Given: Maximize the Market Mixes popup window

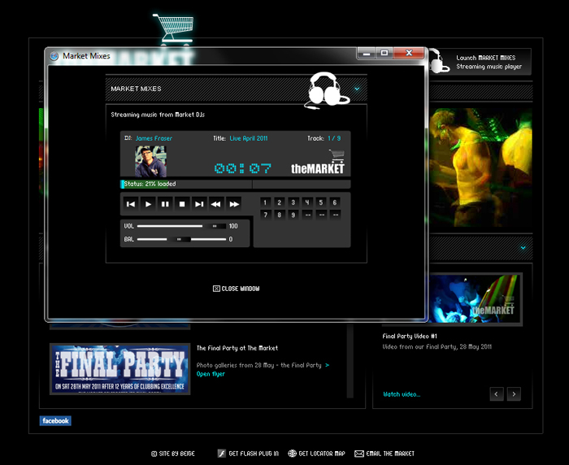Looking at the screenshot, I should coord(384,53).
